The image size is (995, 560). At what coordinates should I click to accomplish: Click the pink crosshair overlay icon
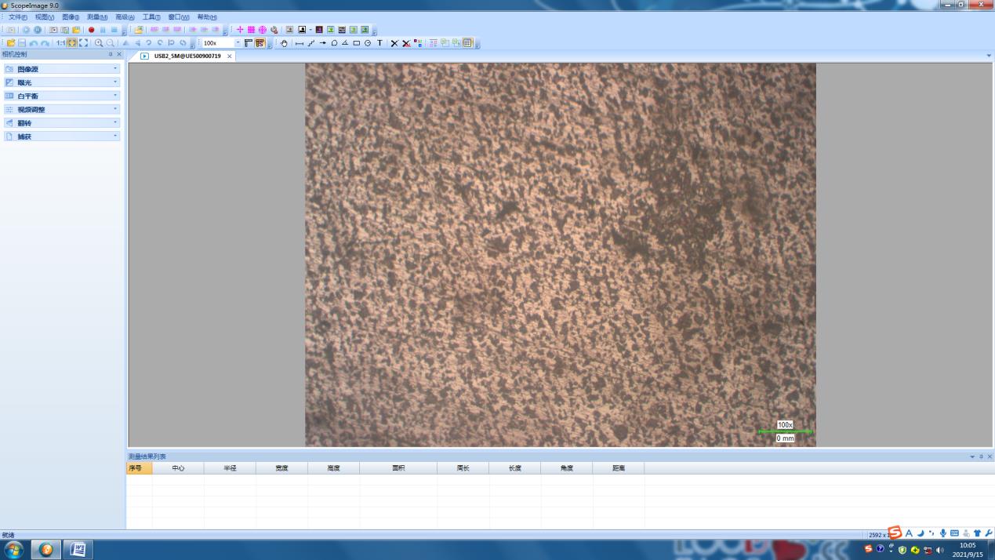point(240,30)
